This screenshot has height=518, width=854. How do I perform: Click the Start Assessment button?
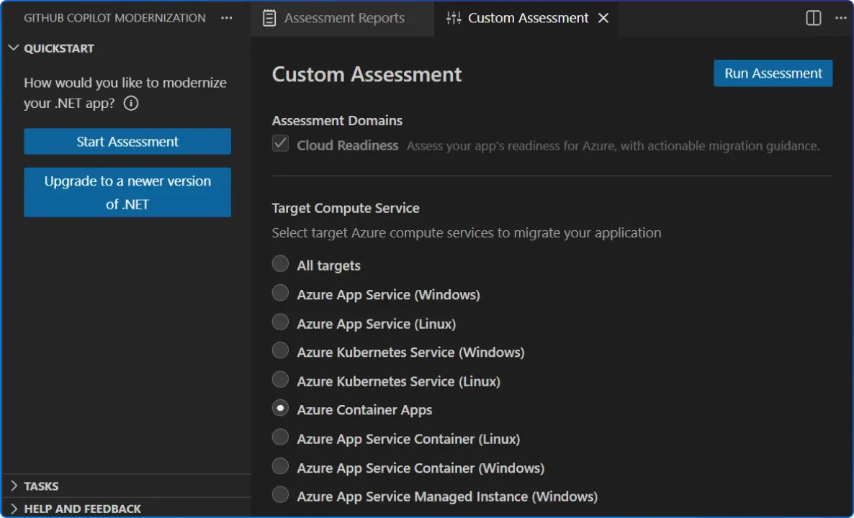click(127, 142)
